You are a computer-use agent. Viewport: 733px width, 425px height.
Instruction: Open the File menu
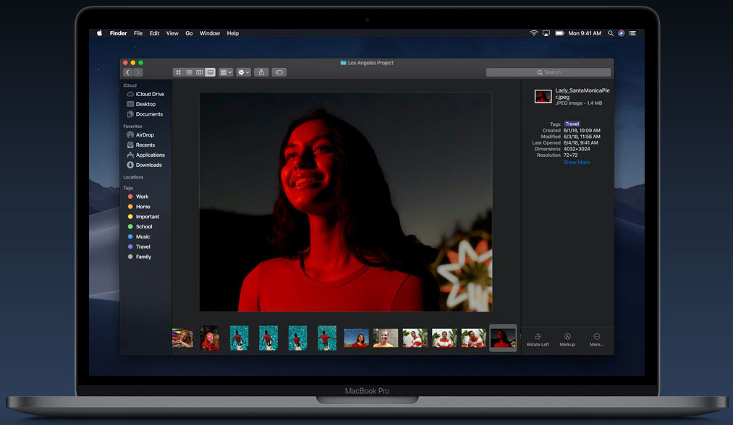[138, 33]
